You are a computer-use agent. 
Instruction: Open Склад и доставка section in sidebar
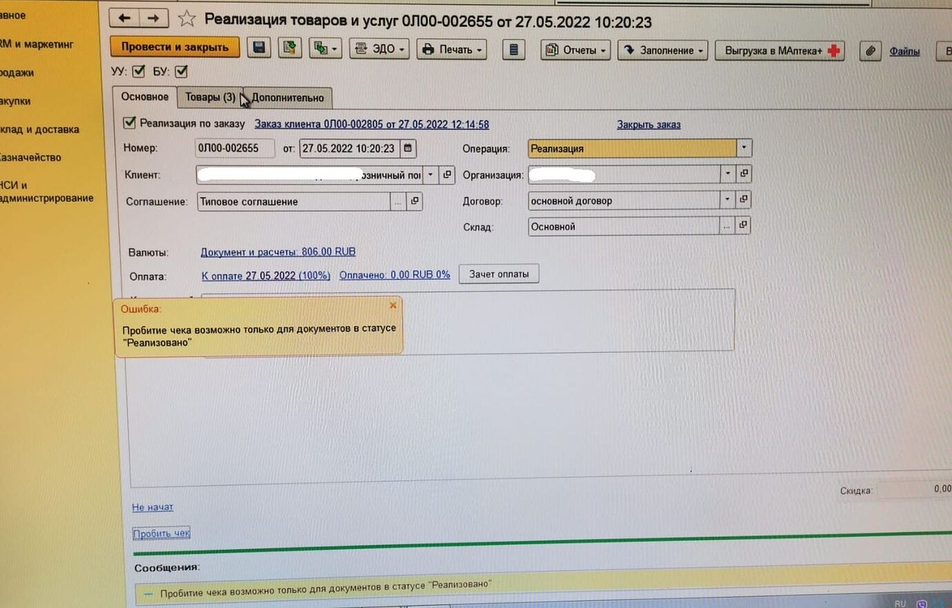39,130
